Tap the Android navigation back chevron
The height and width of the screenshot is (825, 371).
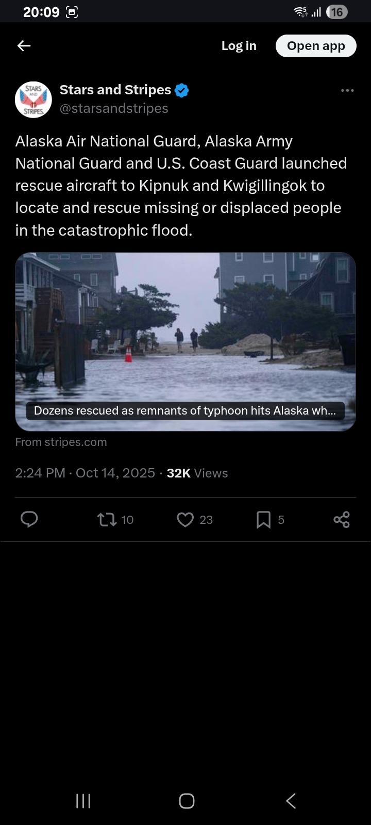pos(291,801)
